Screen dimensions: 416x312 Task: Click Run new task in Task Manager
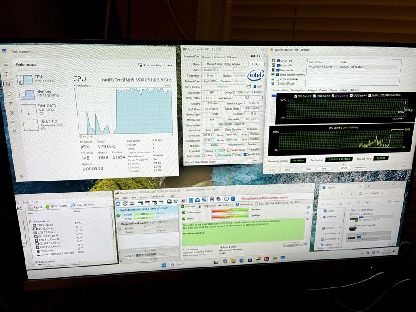150,65
